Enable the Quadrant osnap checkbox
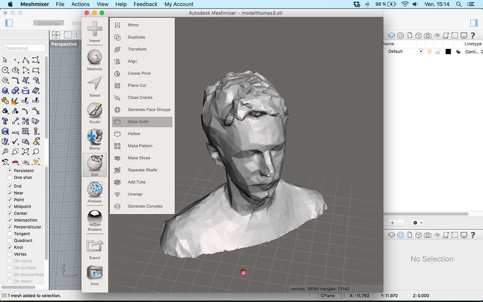This screenshot has width=483, height=302. coord(10,241)
